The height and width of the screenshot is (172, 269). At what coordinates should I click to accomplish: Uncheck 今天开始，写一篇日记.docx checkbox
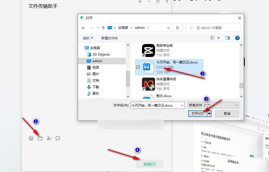coord(138,67)
